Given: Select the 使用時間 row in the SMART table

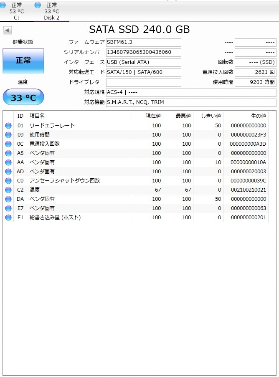Looking at the screenshot, I should tap(136, 135).
